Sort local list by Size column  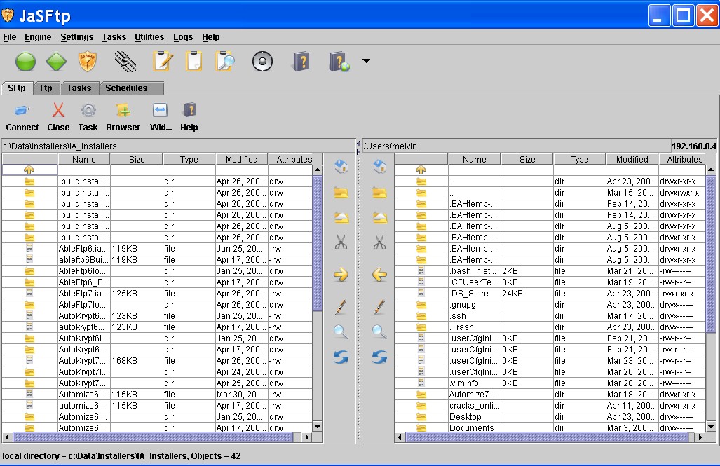tap(137, 159)
